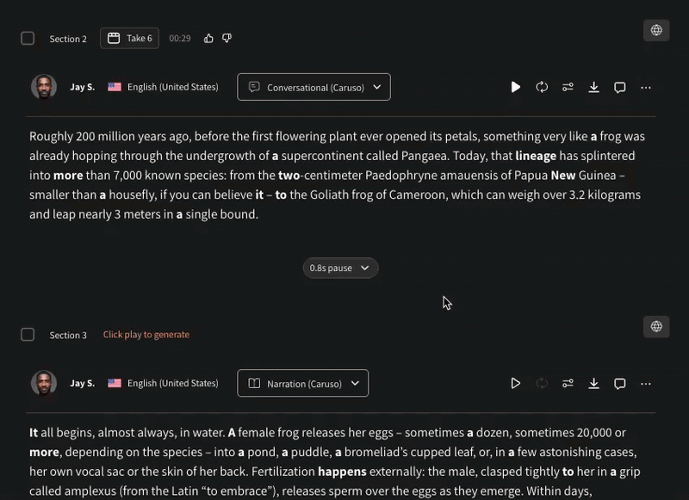This screenshot has width=689, height=500.
Task: Click globe icon for Section 3
Action: [x=656, y=327]
